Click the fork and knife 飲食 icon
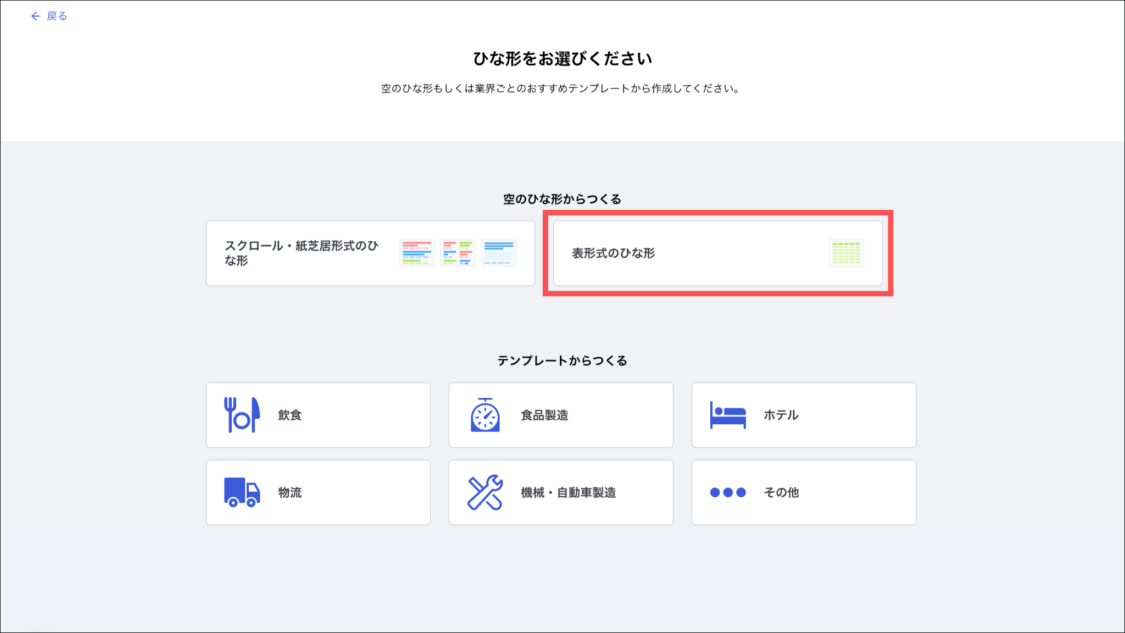Image resolution: width=1125 pixels, height=633 pixels. click(x=242, y=415)
